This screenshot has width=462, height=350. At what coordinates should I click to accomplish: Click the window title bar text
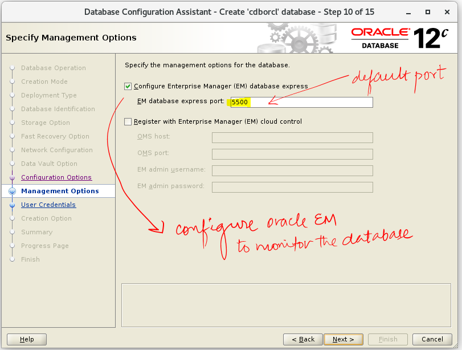229,12
